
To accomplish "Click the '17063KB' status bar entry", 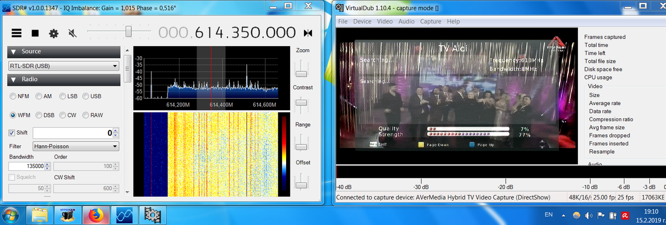I will coord(654,197).
